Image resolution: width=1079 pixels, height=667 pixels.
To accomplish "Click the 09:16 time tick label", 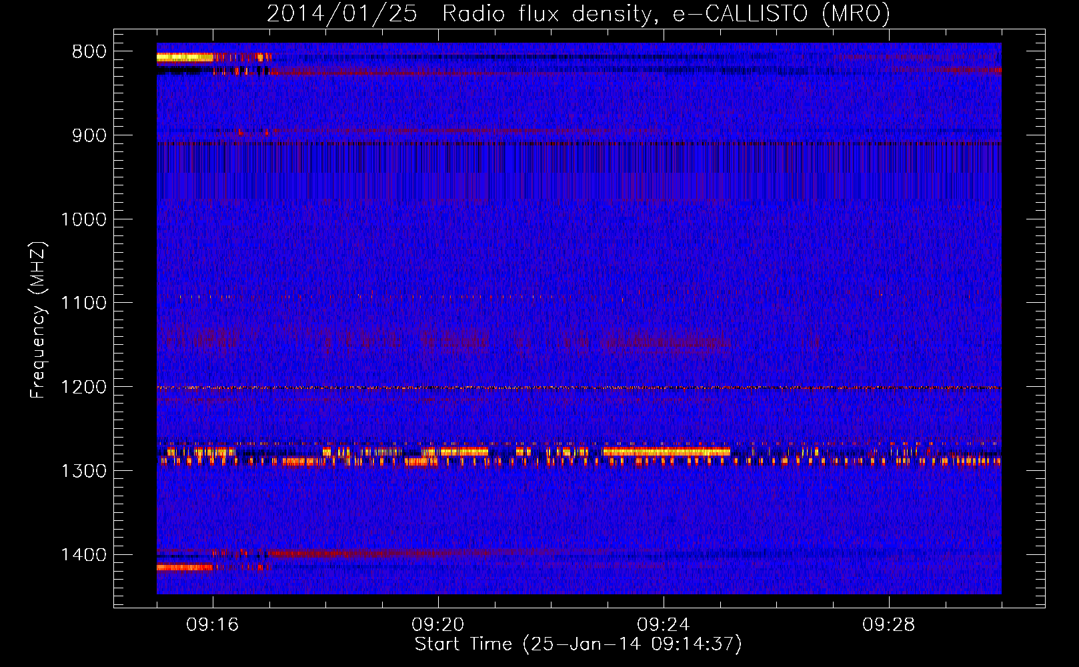I will [213, 625].
